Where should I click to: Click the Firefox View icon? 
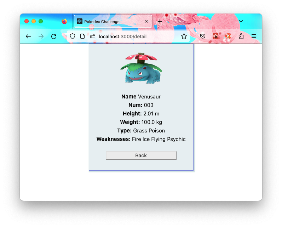(64, 21)
